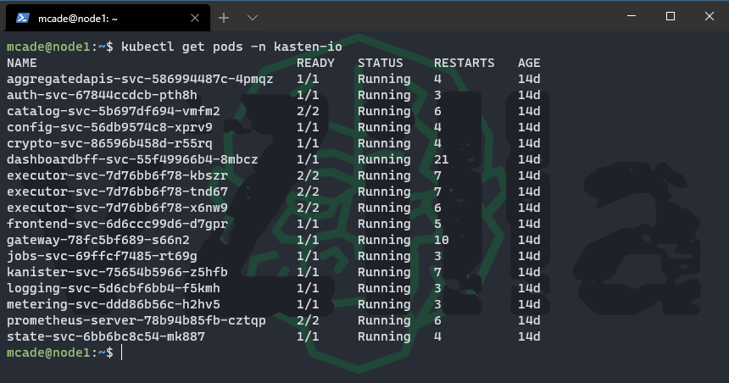Click the PowerShell icon on the tab
Viewport: 729px width, 383px height.
(23, 18)
